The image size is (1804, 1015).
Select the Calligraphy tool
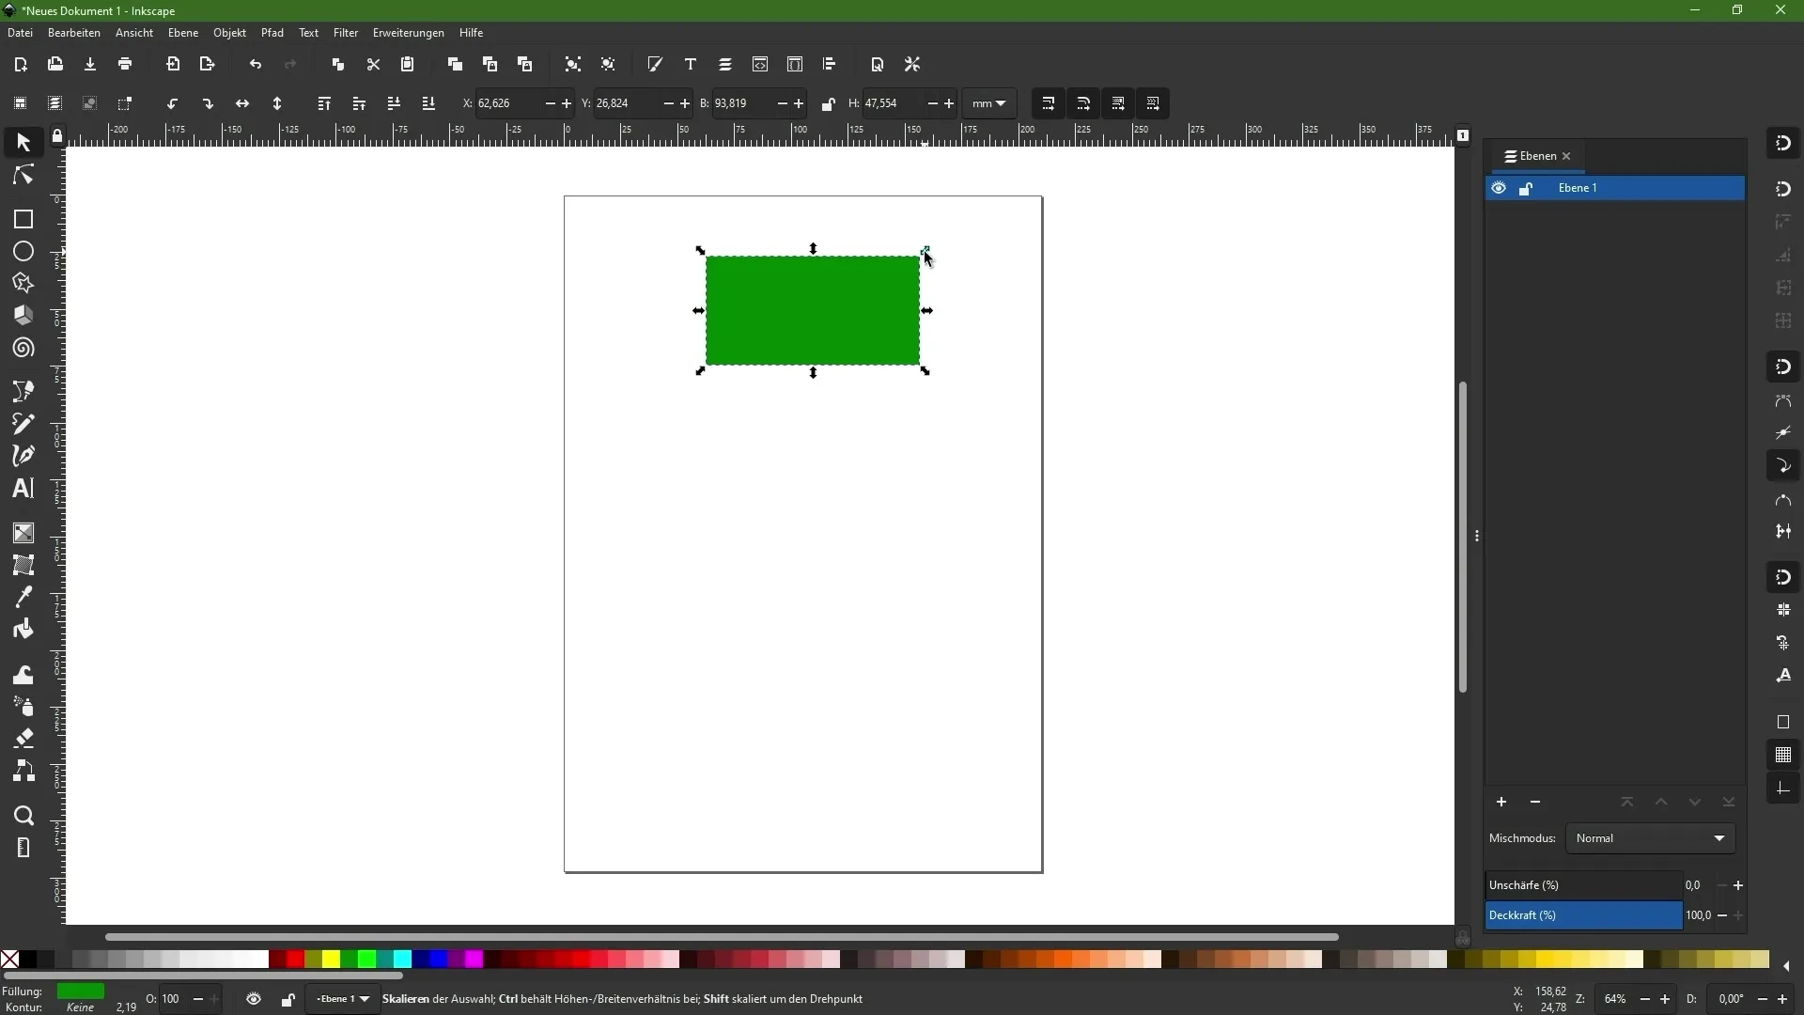pos(23,456)
